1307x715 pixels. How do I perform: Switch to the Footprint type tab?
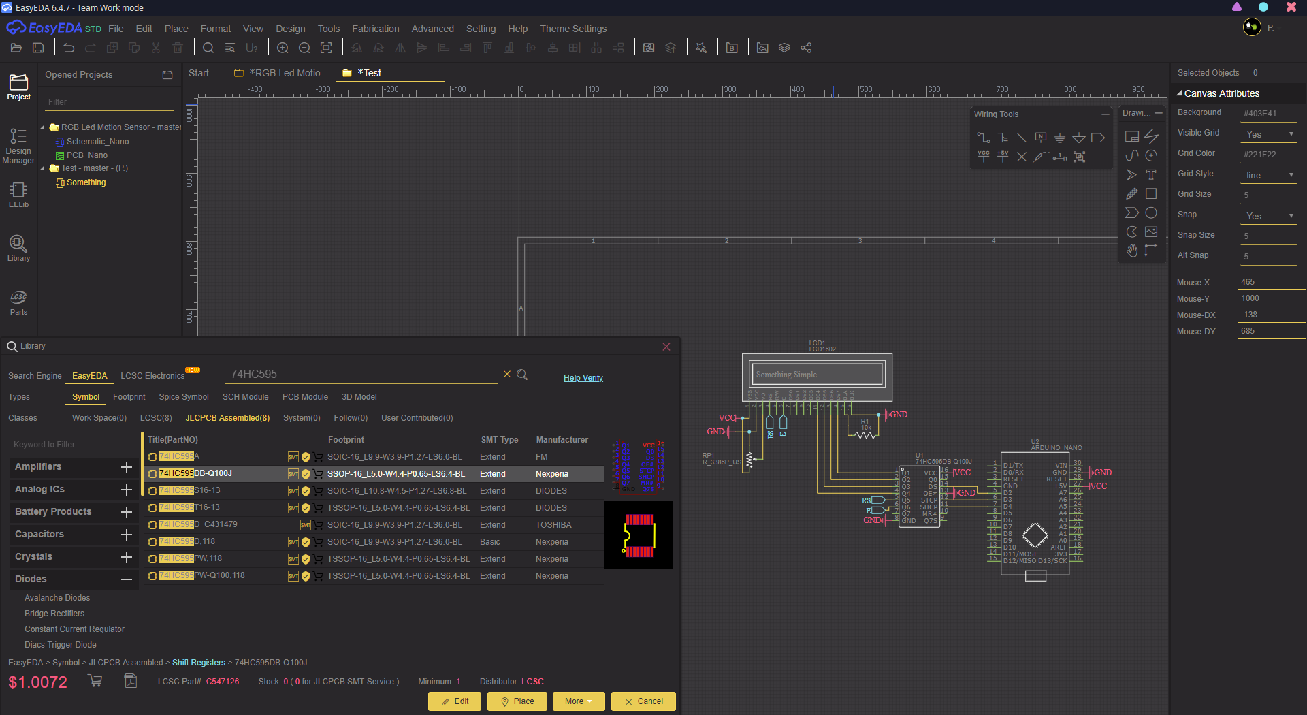point(129,397)
